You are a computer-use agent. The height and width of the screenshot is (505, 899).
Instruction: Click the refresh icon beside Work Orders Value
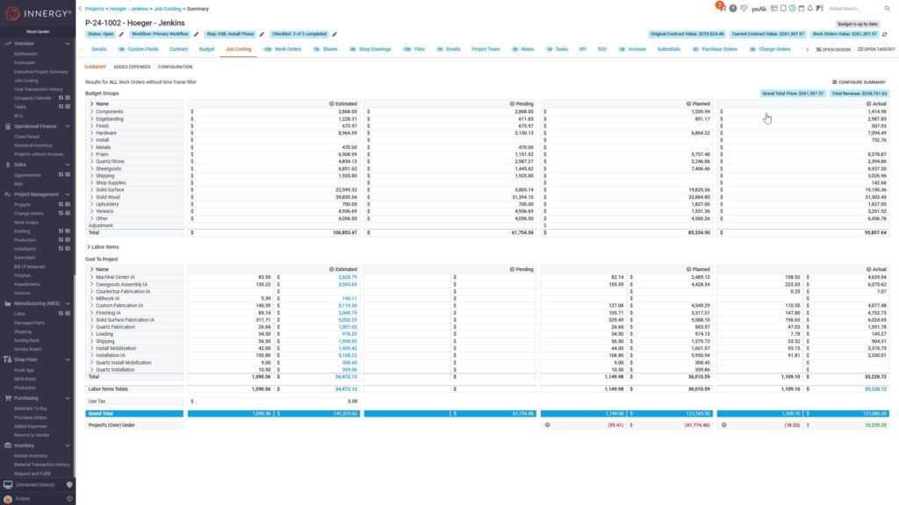coord(884,34)
